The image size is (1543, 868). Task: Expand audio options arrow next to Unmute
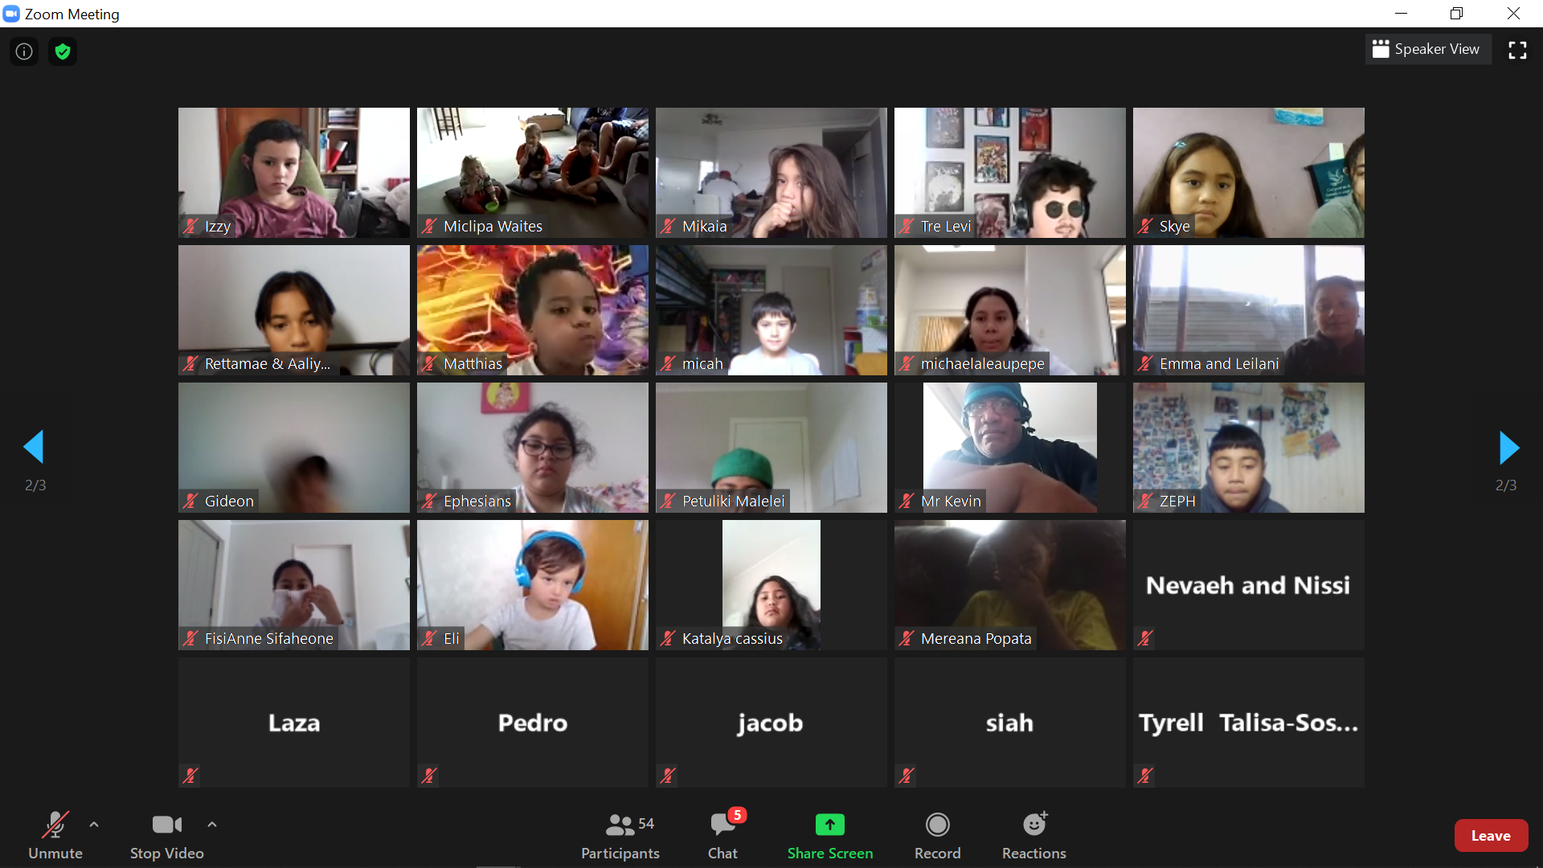(x=94, y=824)
